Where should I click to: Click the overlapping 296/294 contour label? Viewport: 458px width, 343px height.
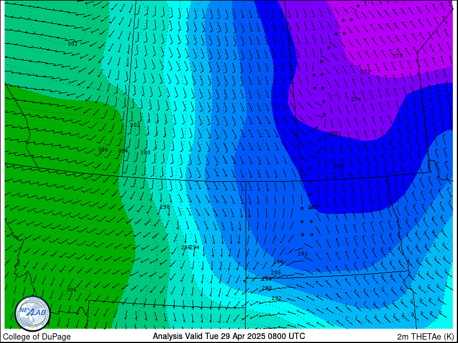(x=190, y=248)
